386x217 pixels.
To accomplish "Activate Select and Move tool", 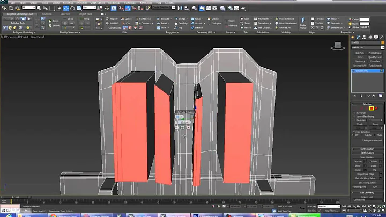I will (x=66, y=8).
